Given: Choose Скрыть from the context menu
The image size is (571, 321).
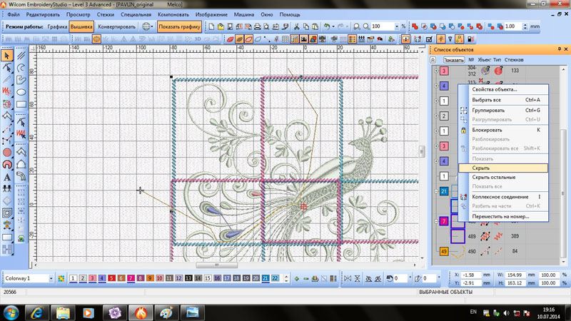Looking at the screenshot, I should coord(482,168).
